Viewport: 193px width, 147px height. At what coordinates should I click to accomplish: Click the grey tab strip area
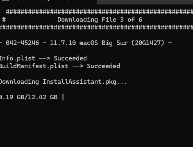(145, 2)
